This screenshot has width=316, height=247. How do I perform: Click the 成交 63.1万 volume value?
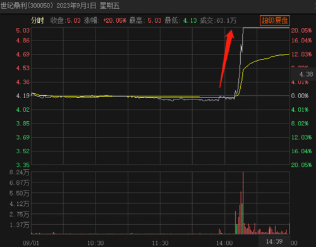[x=218, y=20]
